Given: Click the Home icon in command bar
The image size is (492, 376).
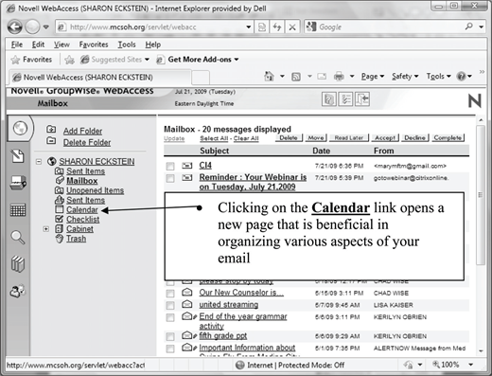Looking at the screenshot, I should [269, 76].
